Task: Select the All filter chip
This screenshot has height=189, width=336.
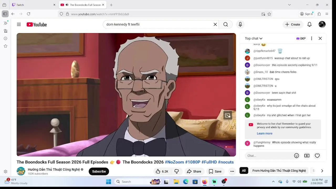Action: [x=244, y=171]
